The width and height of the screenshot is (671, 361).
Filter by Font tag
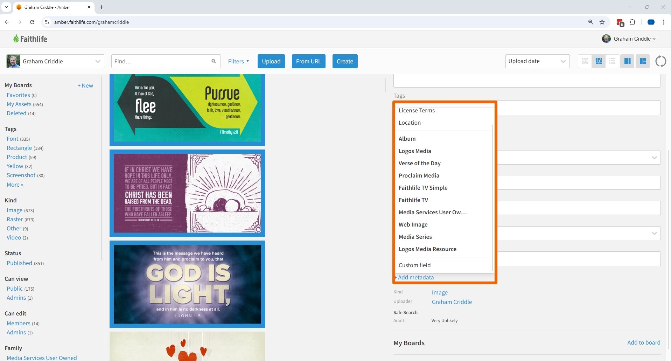click(13, 139)
